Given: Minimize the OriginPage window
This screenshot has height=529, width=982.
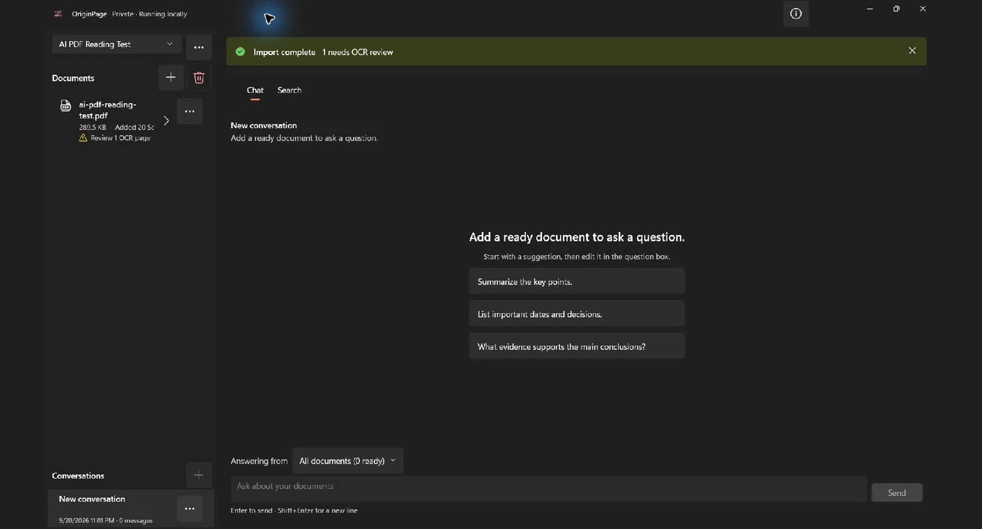Looking at the screenshot, I should click(870, 9).
